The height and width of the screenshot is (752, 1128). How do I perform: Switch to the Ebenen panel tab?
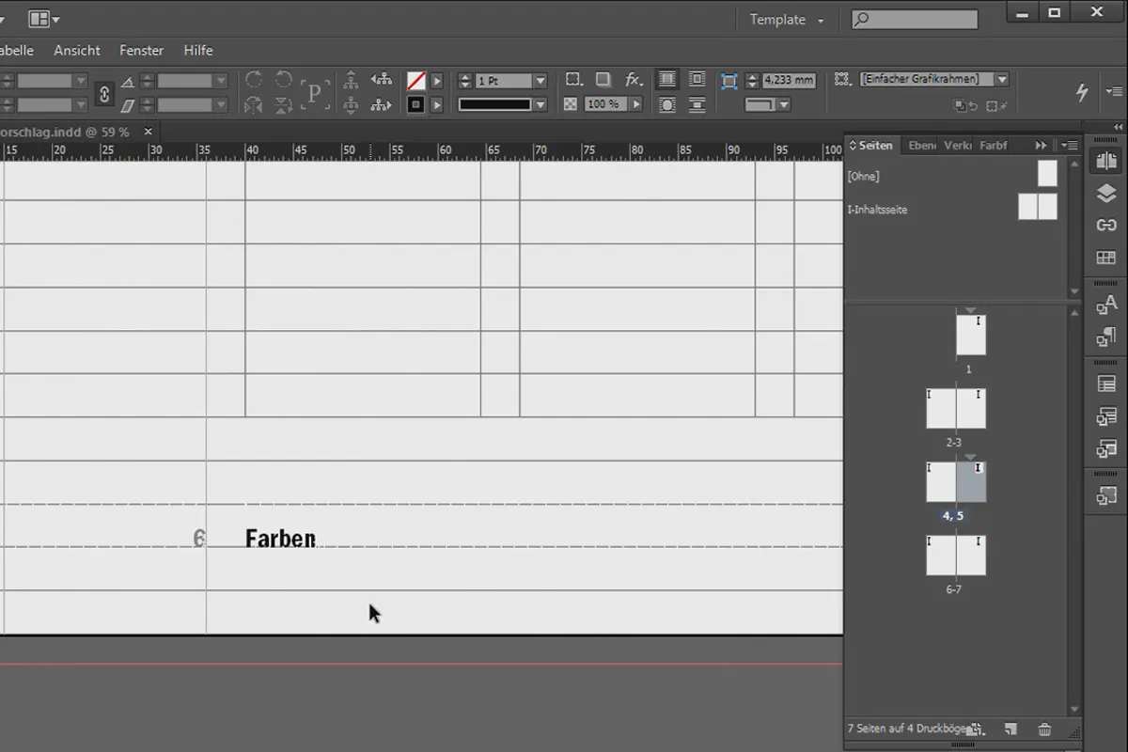point(922,146)
